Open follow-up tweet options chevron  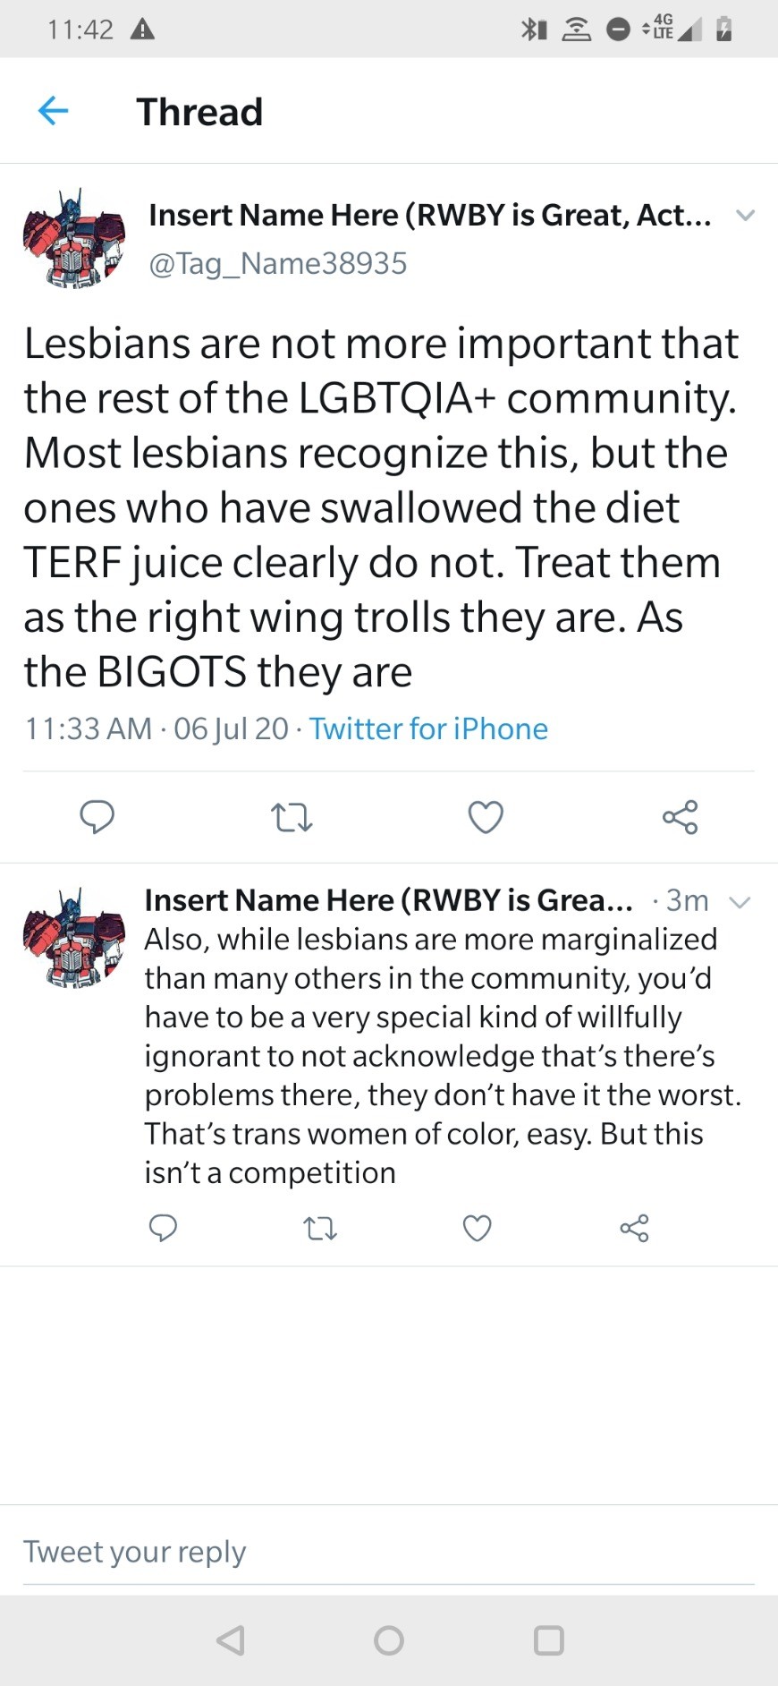point(740,901)
